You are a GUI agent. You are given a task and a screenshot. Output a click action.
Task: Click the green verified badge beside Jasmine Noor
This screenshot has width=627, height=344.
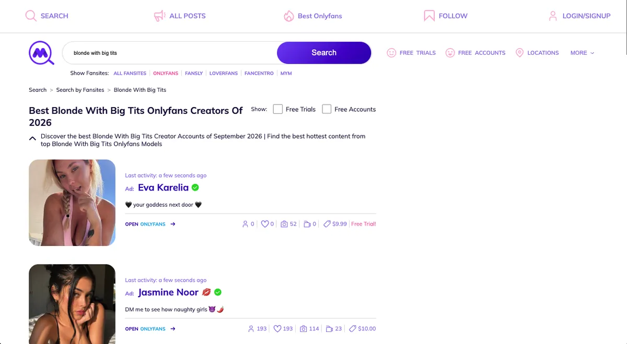pos(218,292)
